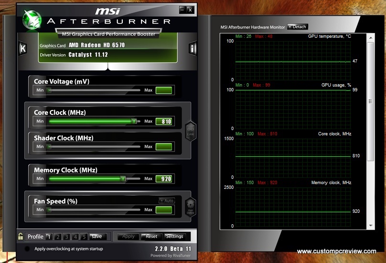Click the Catalyst 11.12 driver text
The width and height of the screenshot is (386, 263).
[x=88, y=55]
